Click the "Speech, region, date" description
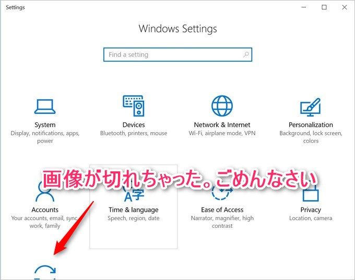The height and width of the screenshot is (280, 355). pos(133,218)
